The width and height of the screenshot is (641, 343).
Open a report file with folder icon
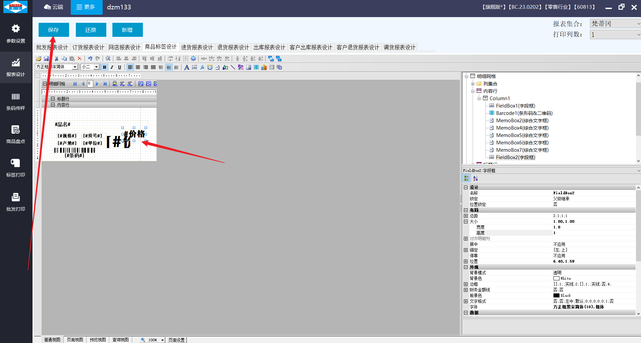coord(39,59)
